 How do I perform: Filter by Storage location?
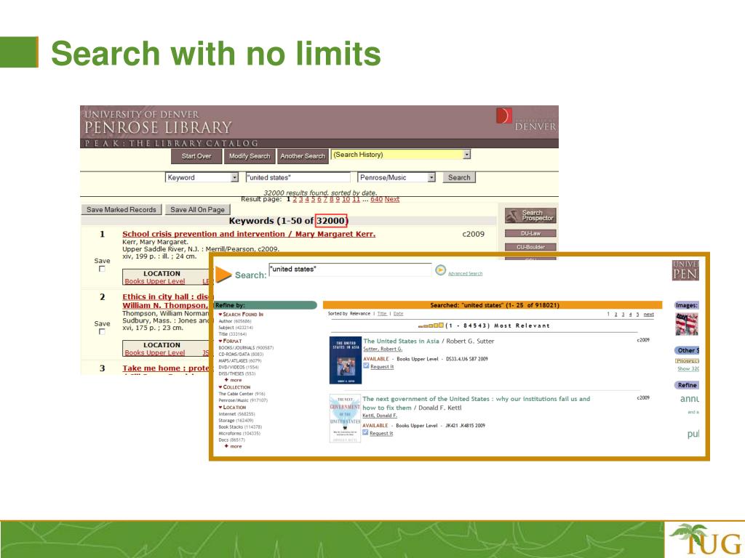[x=236, y=421]
